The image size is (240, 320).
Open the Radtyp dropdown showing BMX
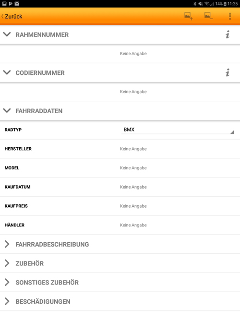[x=178, y=130]
